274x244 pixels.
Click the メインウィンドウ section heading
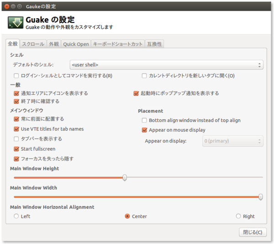point(26,111)
